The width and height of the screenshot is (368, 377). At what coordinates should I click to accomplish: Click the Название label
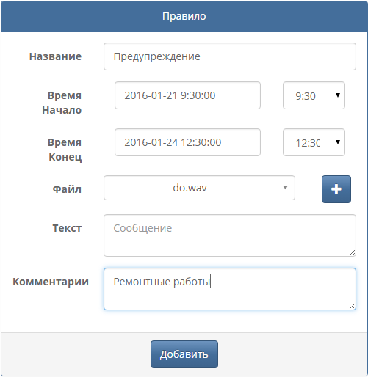point(55,56)
